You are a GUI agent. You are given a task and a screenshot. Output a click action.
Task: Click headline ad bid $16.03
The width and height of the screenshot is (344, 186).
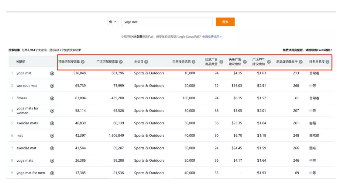(x=237, y=86)
